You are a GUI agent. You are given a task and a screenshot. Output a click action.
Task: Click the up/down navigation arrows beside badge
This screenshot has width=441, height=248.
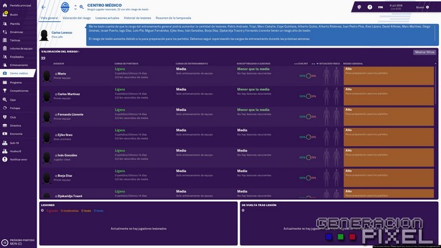[75, 8]
